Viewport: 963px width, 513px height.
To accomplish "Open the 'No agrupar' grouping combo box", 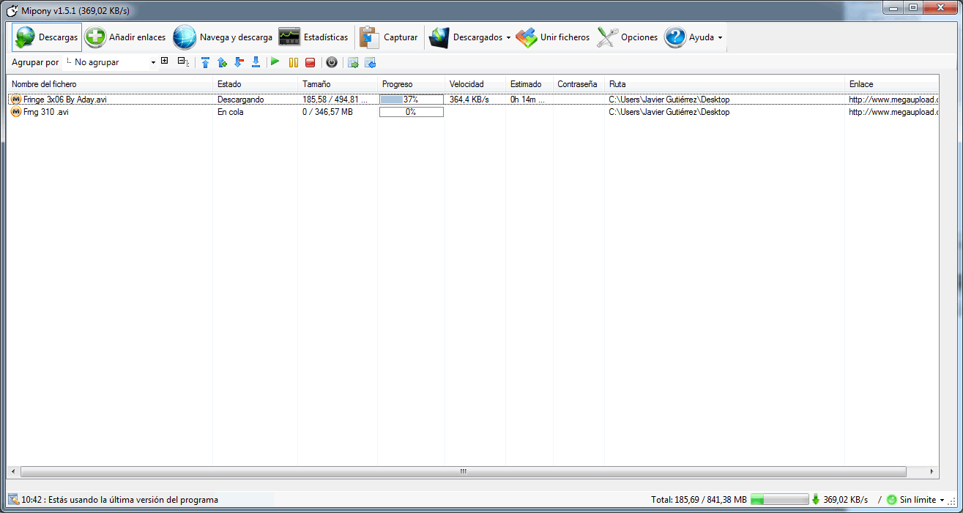I will point(111,62).
